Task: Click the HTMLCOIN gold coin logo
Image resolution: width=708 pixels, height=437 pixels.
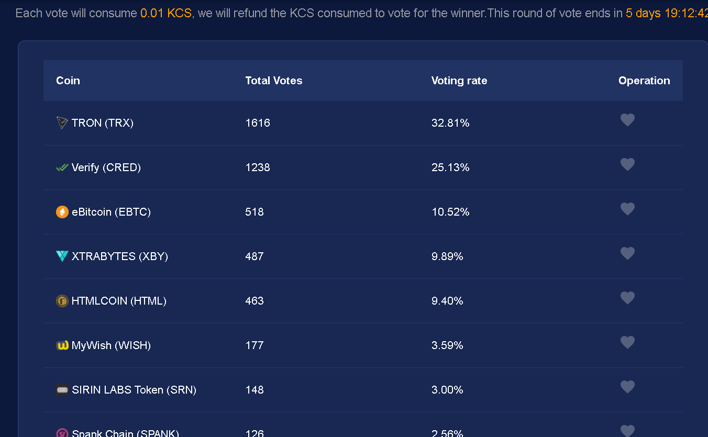Action: (x=62, y=301)
